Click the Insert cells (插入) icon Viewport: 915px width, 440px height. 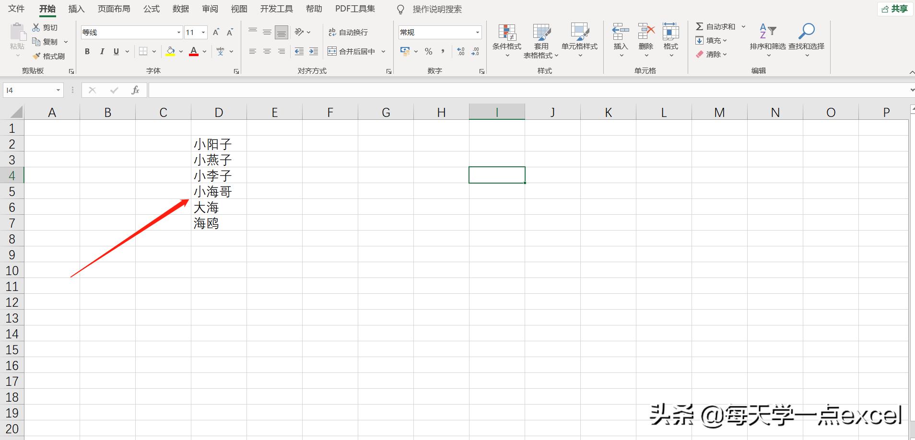621,32
